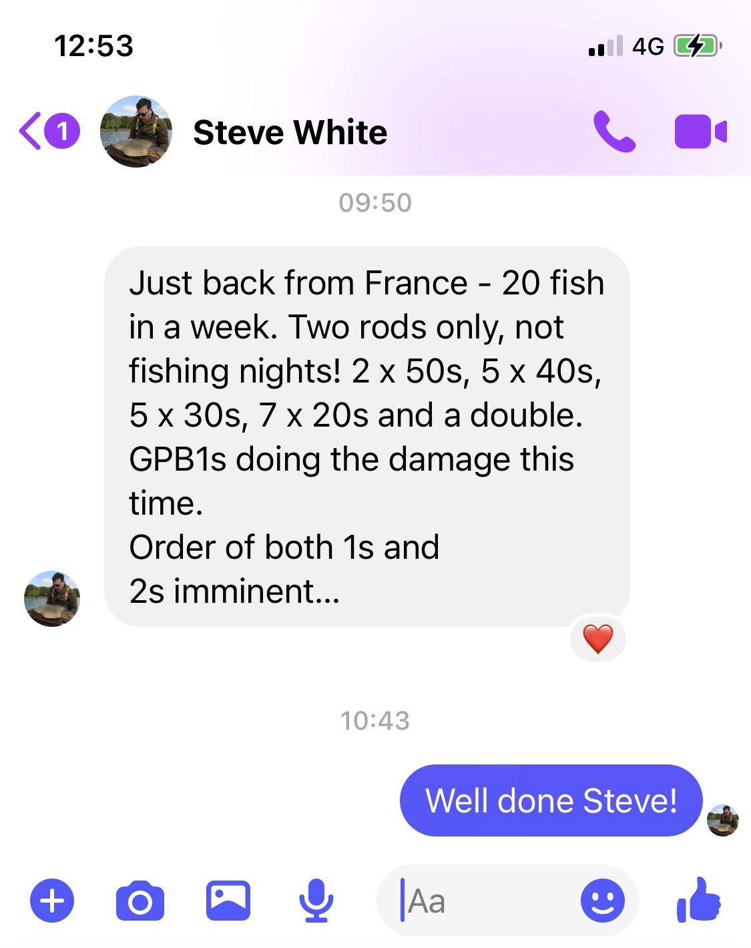Tap the heart reaction on the message

click(x=598, y=639)
